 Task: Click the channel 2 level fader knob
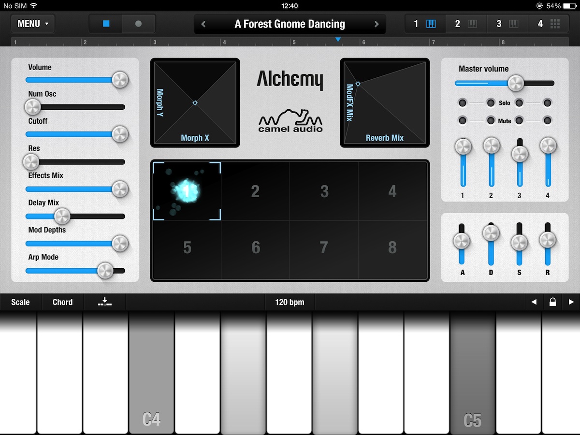pos(491,145)
